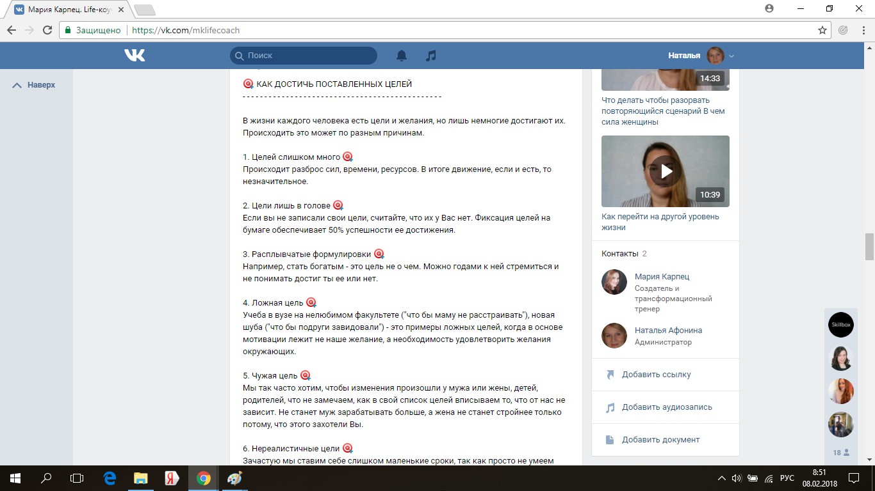The height and width of the screenshot is (491, 875).
Task: Open Windows taskbar search
Action: click(x=46, y=478)
